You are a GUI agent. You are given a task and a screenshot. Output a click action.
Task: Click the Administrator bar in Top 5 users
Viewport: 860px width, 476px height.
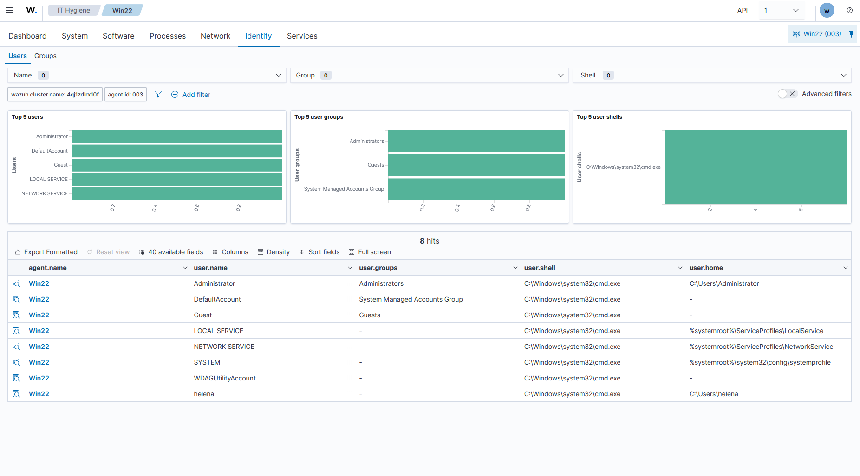pyautogui.click(x=177, y=136)
